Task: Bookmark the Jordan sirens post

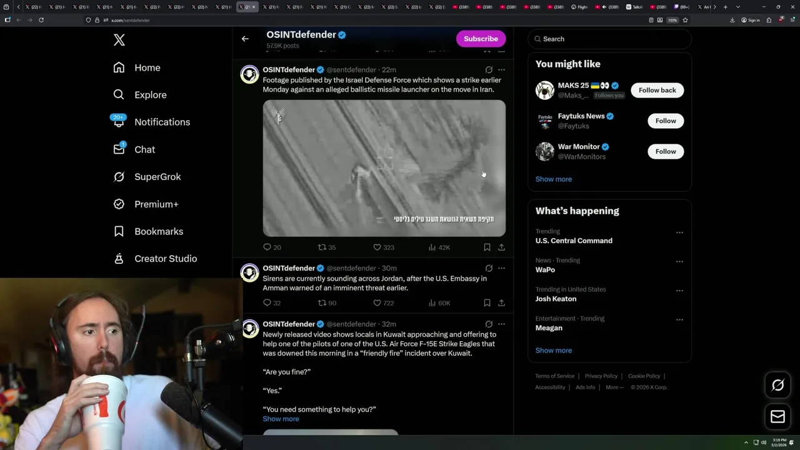Action: tap(487, 303)
